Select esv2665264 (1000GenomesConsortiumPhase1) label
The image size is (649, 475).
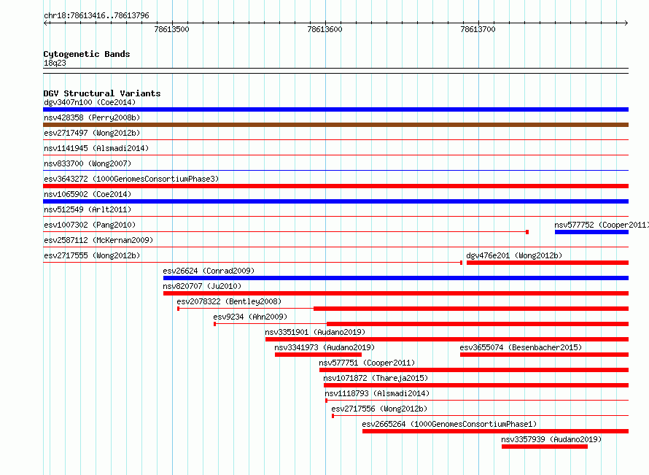point(449,424)
